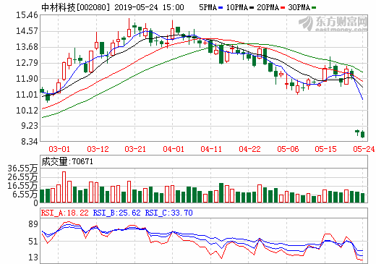Image resolution: width=376 pixels, height=264 pixels.
Task: Click the 5PMA legend label
Action: point(208,7)
